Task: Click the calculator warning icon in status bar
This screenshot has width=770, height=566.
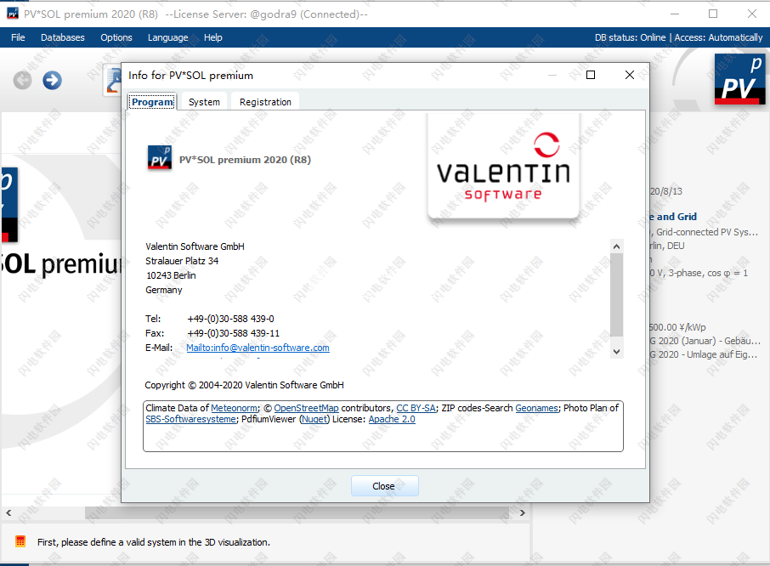Action: pyautogui.click(x=20, y=541)
